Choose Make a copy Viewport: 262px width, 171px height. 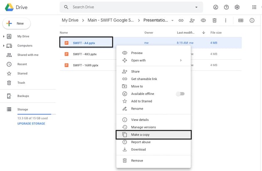coord(153,134)
